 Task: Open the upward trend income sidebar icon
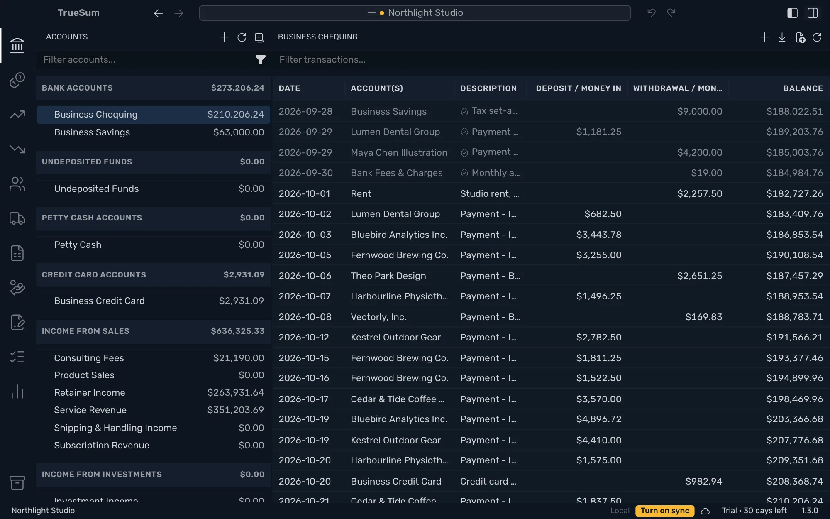pyautogui.click(x=17, y=115)
